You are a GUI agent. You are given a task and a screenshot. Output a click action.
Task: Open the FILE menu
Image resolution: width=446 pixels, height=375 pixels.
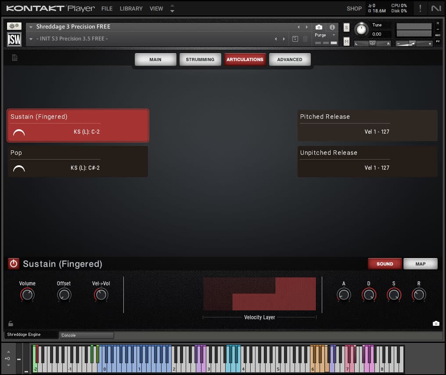[107, 9]
